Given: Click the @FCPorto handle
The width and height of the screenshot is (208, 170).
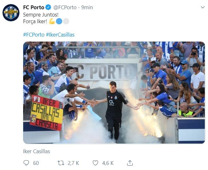Looking at the screenshot, I should coord(65,7).
